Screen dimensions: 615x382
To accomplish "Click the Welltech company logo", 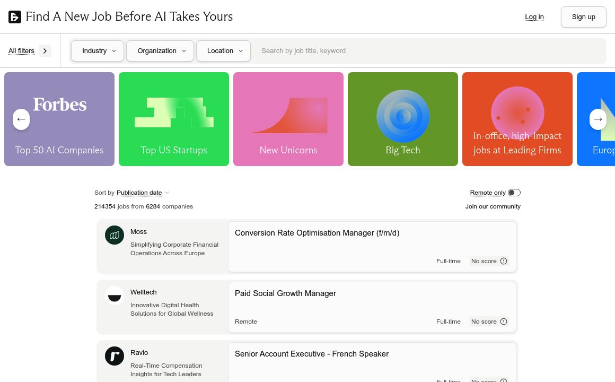I will point(115,296).
